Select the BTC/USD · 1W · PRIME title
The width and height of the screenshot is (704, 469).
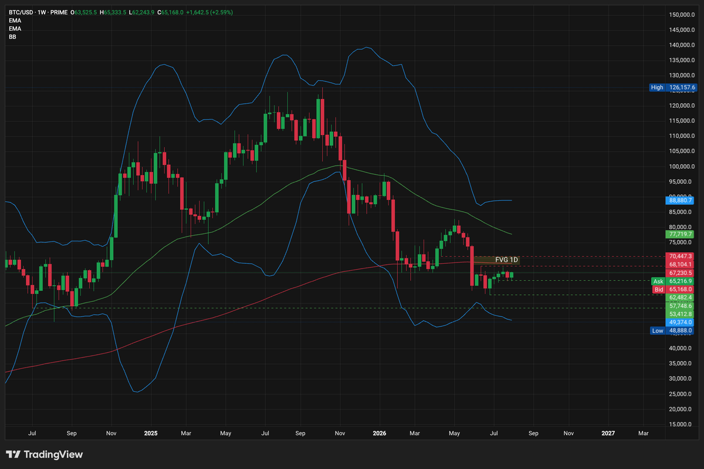[x=37, y=12]
